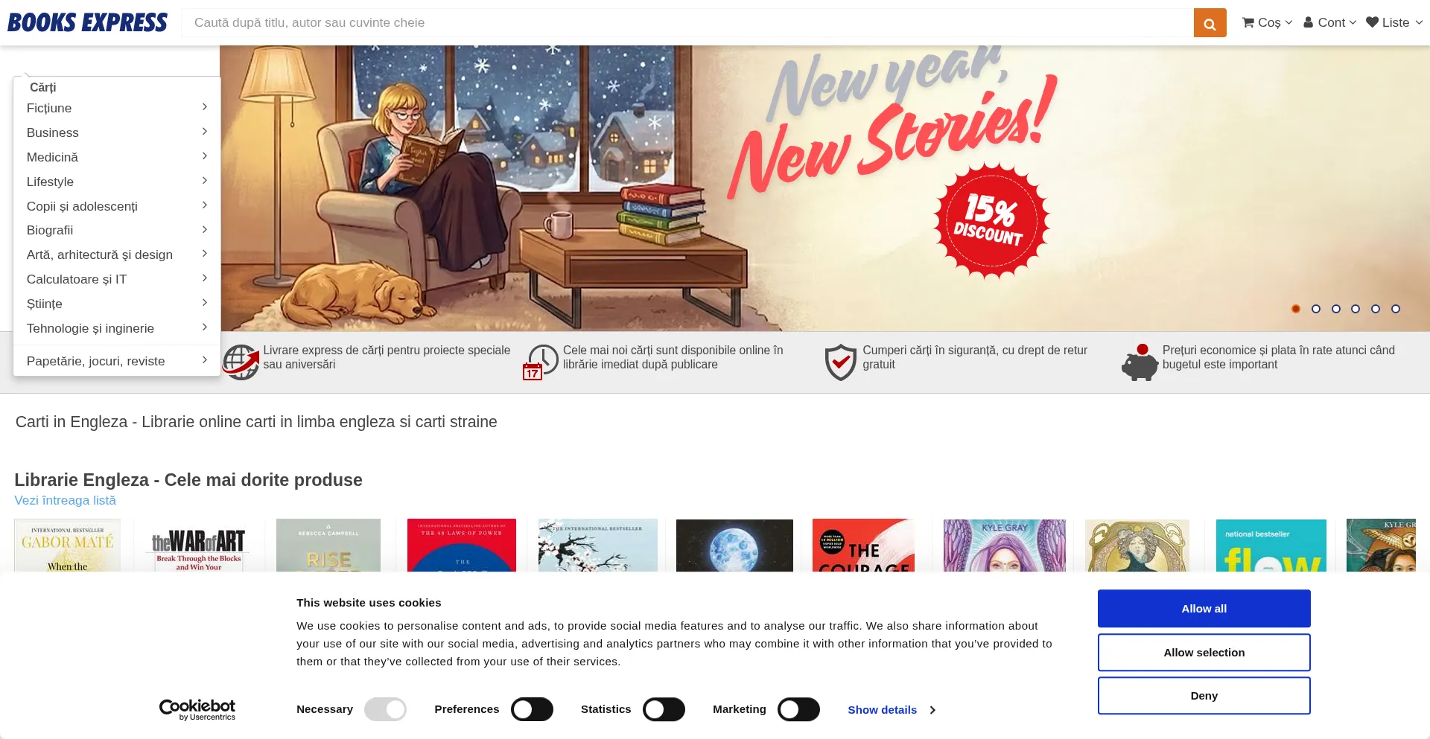Expand the Ficțiune category submenu arrow

[x=204, y=107]
